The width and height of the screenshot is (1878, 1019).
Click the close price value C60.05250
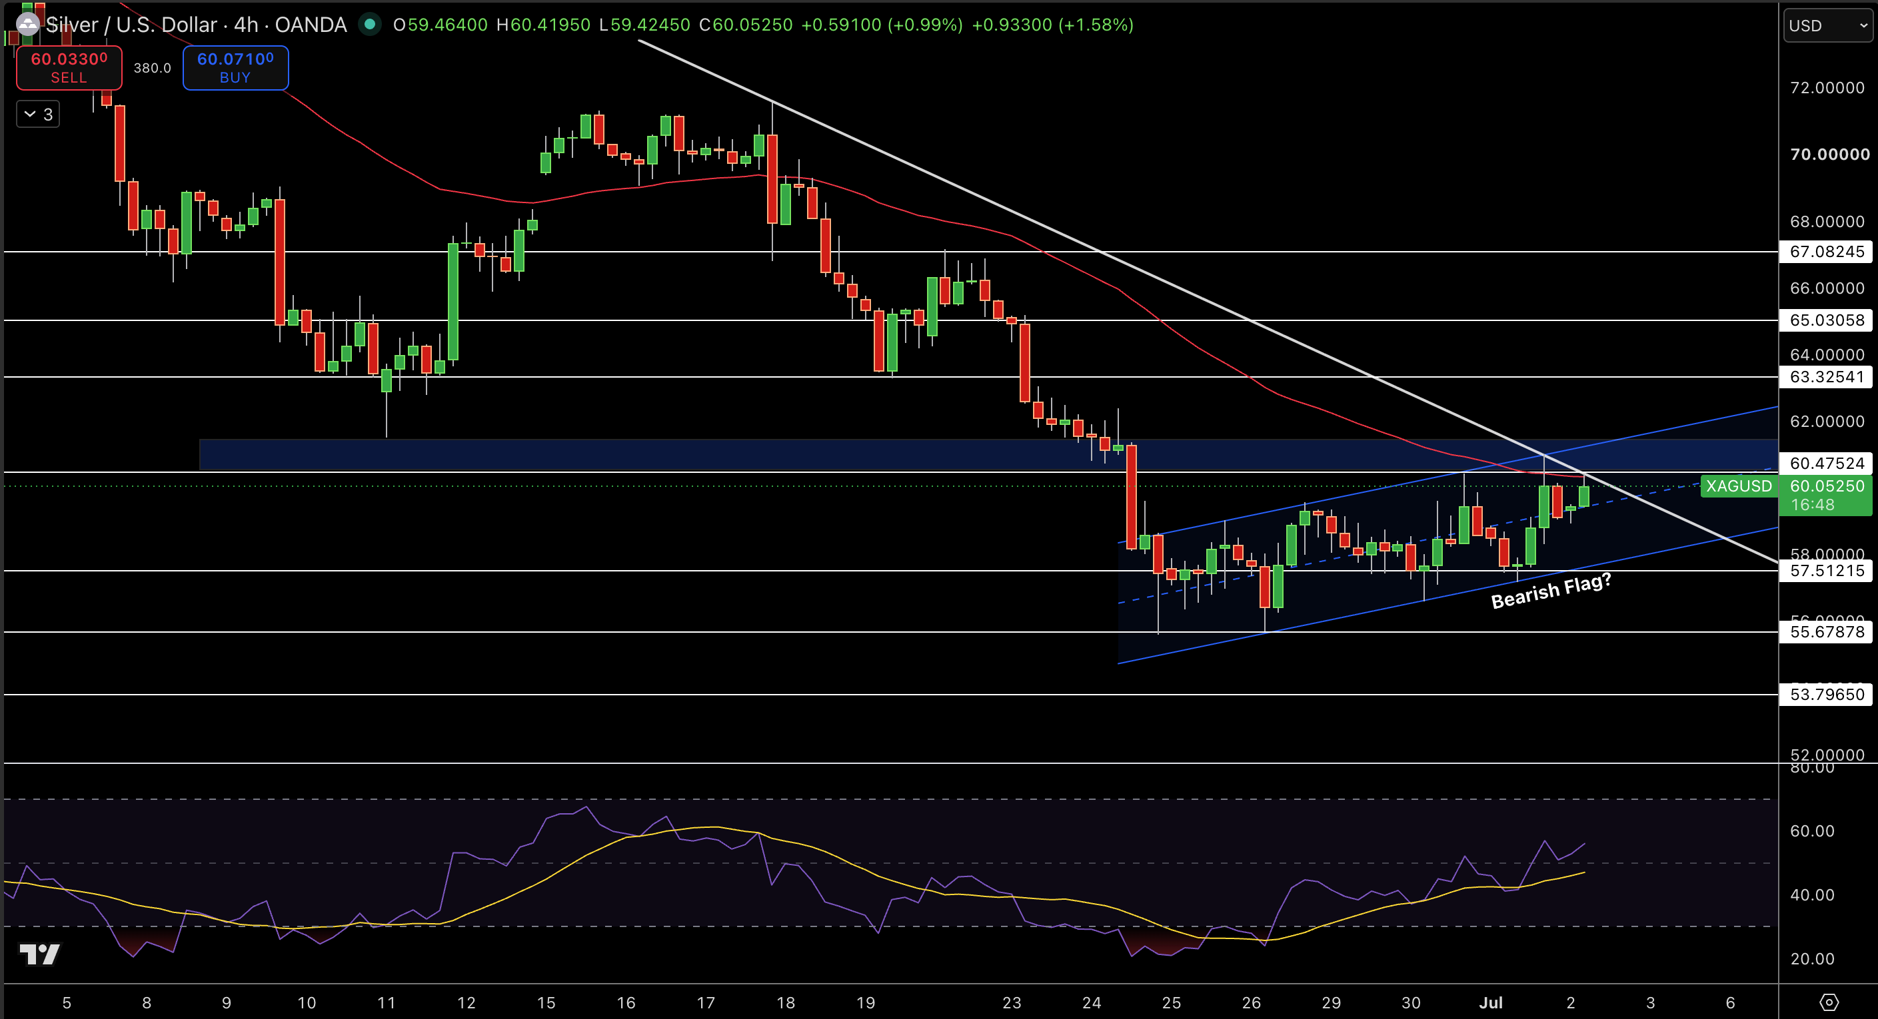coord(746,25)
